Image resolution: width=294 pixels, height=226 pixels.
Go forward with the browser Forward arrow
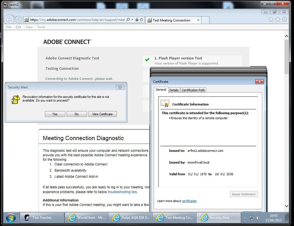(x=18, y=20)
